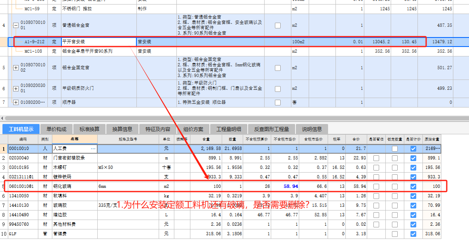The image size is (469, 241).
Task: Check 锁定数量 for 木螺钉 row
Action: click(395, 168)
